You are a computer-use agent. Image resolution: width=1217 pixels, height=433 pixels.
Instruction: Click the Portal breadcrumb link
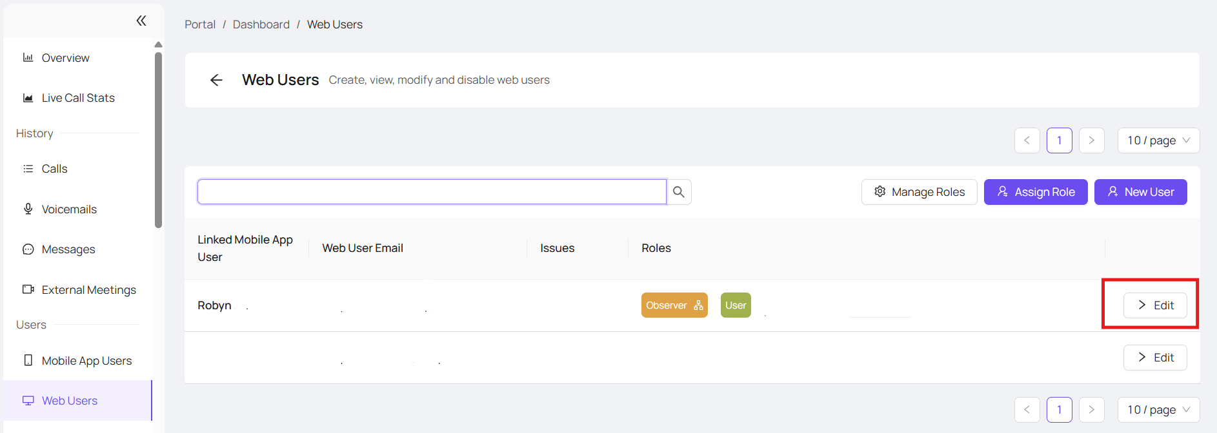click(x=200, y=24)
